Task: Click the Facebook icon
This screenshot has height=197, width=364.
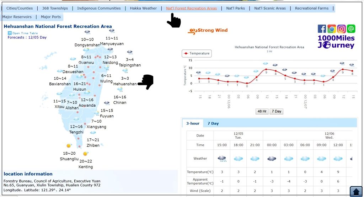Action: [322, 29]
